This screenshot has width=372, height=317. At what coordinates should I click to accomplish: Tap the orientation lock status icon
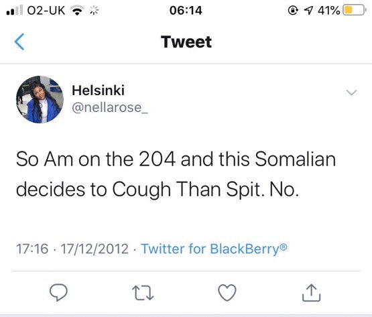[x=293, y=11]
